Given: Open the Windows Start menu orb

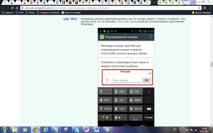Looking at the screenshot, I should pyautogui.click(x=5, y=130).
